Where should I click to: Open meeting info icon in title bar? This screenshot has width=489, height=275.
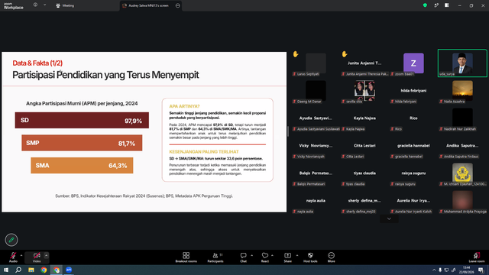coord(35,5)
